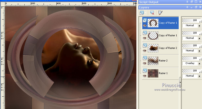
Task: Click the Edit Selection icon in Layers toolbar
Action: [x=160, y=13]
